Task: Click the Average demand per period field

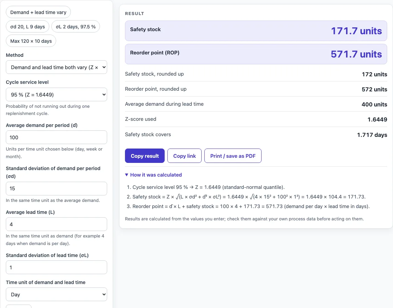Action: 56,137
